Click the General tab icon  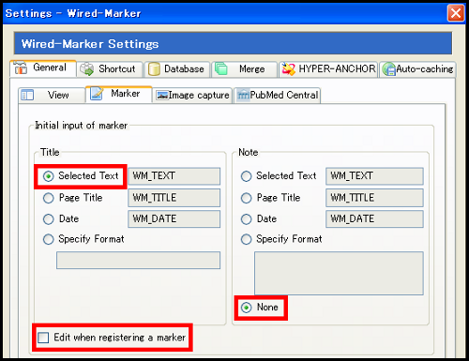point(21,68)
